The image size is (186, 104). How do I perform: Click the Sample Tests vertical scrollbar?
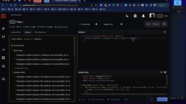tap(167, 80)
